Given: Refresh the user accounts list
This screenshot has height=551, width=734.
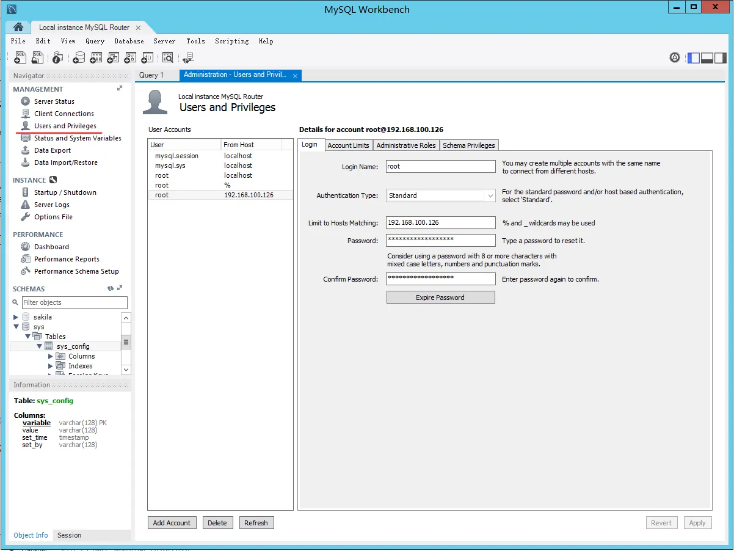Looking at the screenshot, I should click(x=256, y=523).
